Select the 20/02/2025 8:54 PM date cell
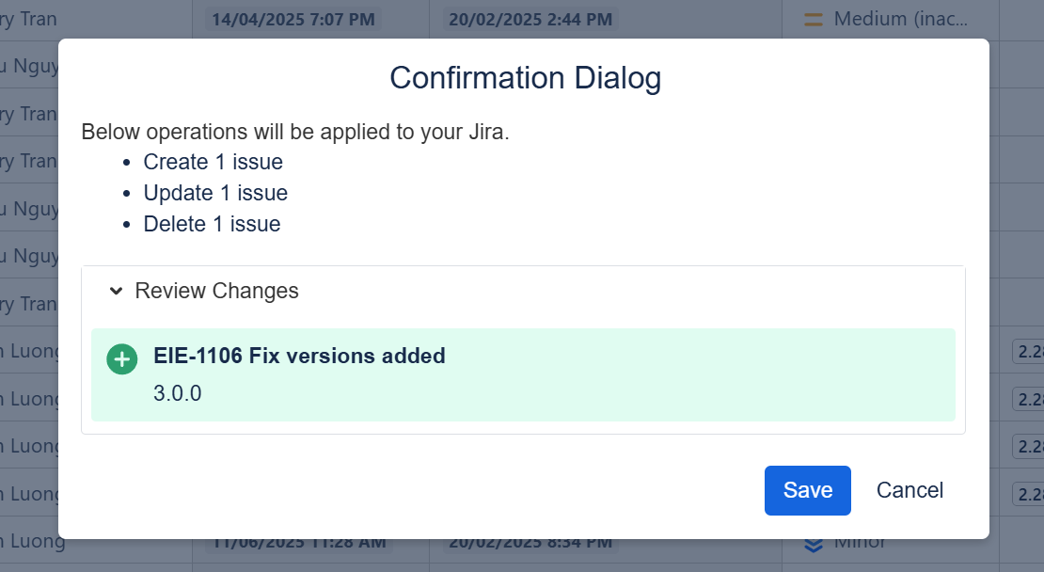This screenshot has width=1044, height=572. (x=530, y=544)
